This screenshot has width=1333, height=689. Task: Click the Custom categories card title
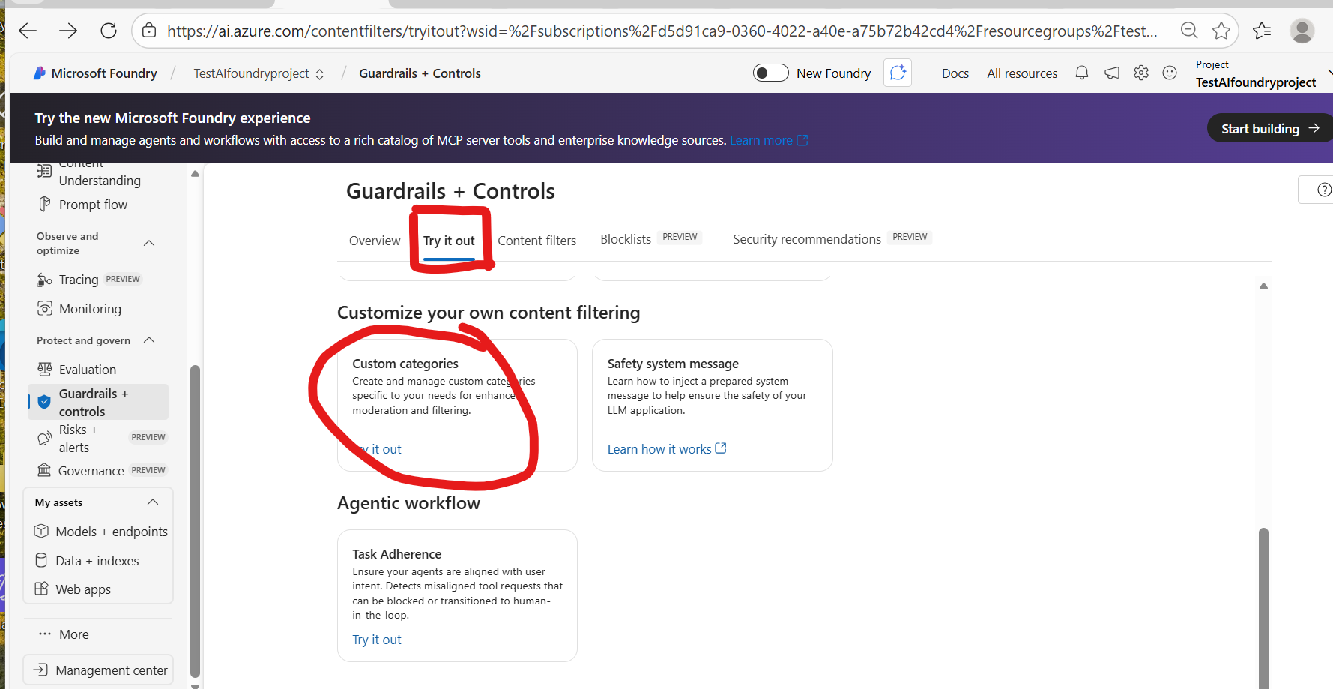point(405,364)
